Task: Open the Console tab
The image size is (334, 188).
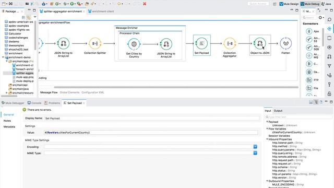Action: (x=34, y=103)
